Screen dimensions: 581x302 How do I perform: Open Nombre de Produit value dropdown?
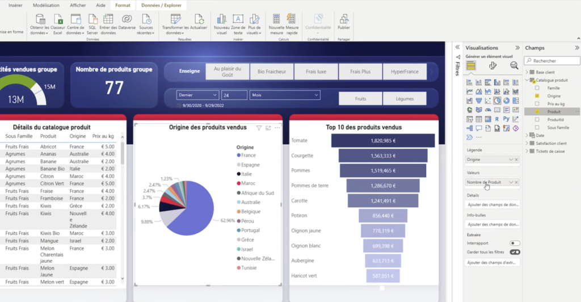(x=511, y=182)
